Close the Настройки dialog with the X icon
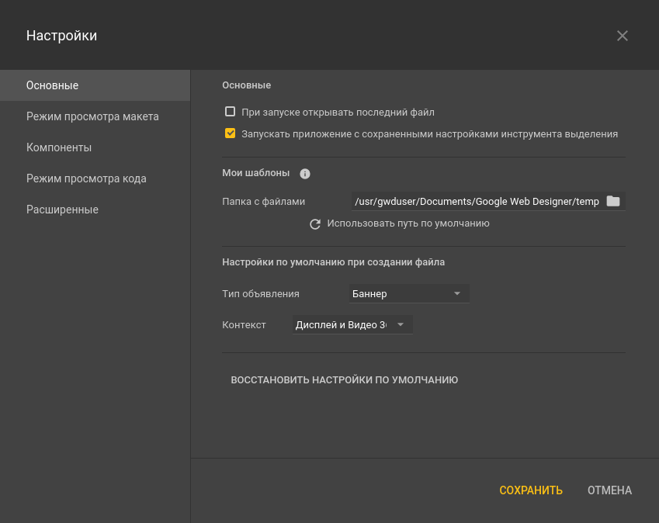659x523 pixels. tap(623, 36)
